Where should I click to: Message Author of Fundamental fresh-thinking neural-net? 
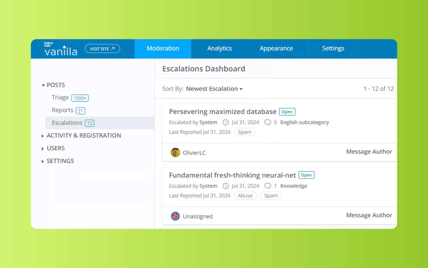(369, 215)
